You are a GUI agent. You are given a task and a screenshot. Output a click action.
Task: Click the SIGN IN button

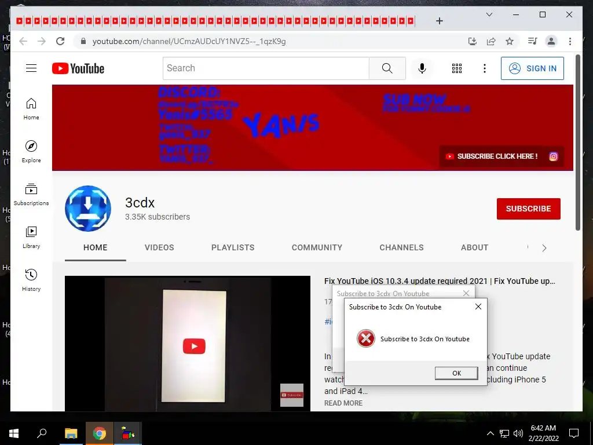[532, 68]
